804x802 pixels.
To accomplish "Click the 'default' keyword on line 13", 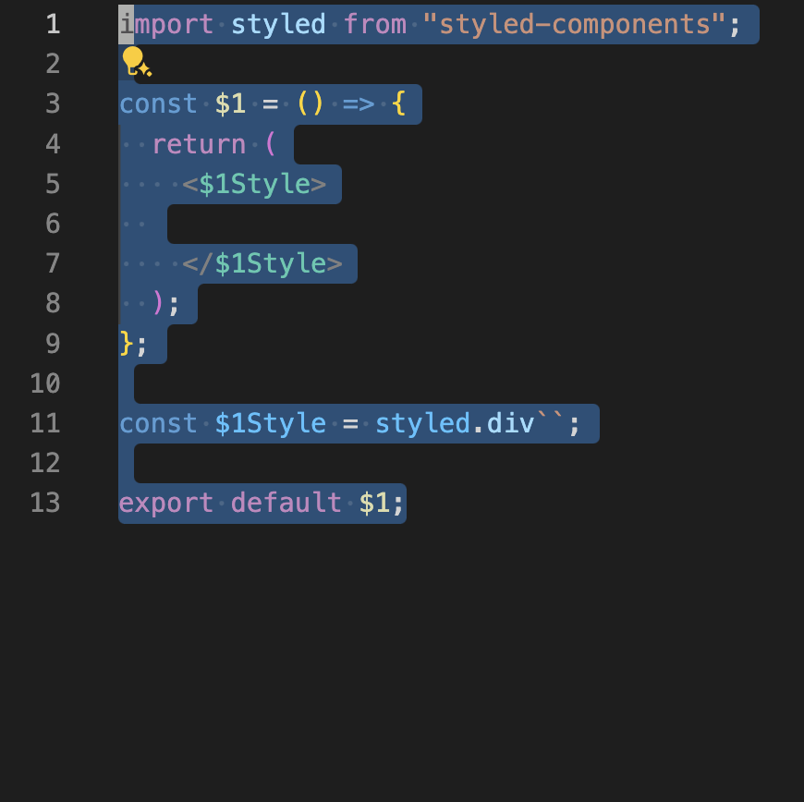I will 286,503.
